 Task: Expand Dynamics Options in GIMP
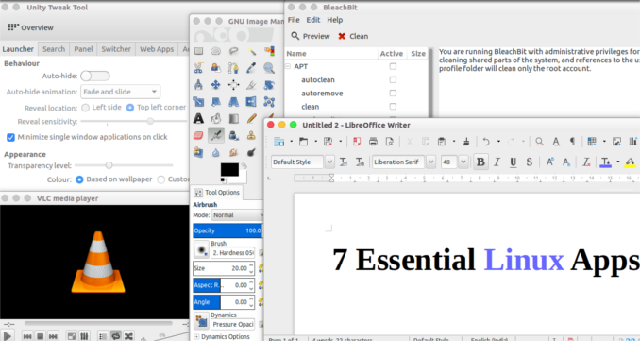(196, 337)
